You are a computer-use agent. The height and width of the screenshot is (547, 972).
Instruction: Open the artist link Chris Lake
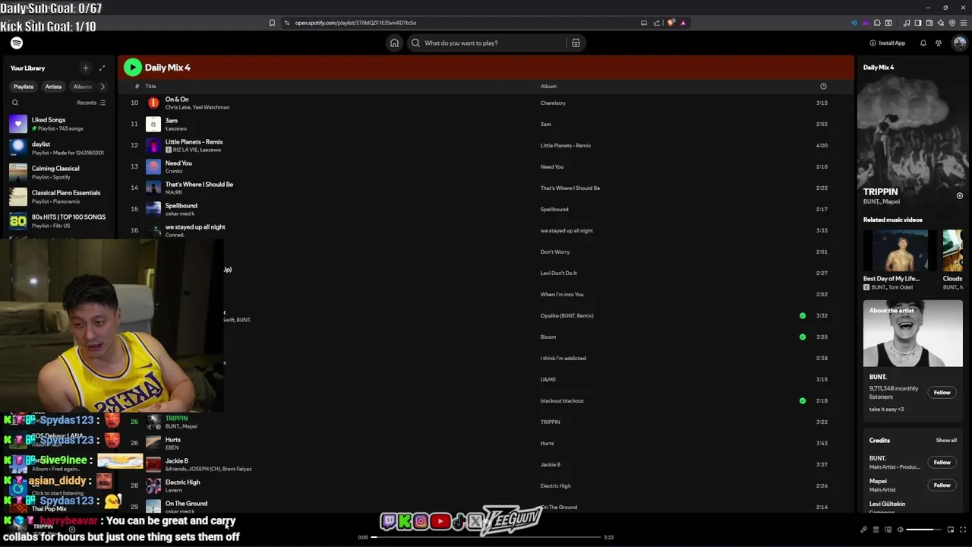[x=176, y=108]
